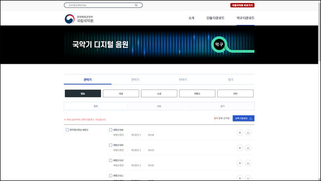Check the 세령산 010 checkbox
Image resolution: width=321 pixels, height=181 pixels.
tap(111, 160)
